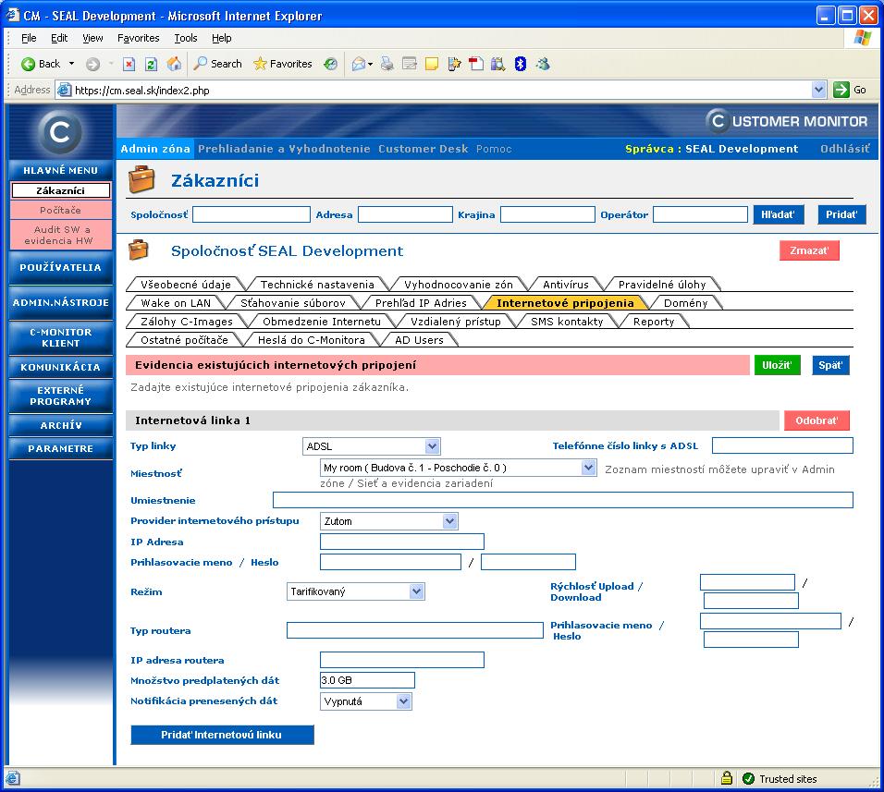The width and height of the screenshot is (884, 792).
Task: Click the Stop page loading icon
Action: click(129, 64)
